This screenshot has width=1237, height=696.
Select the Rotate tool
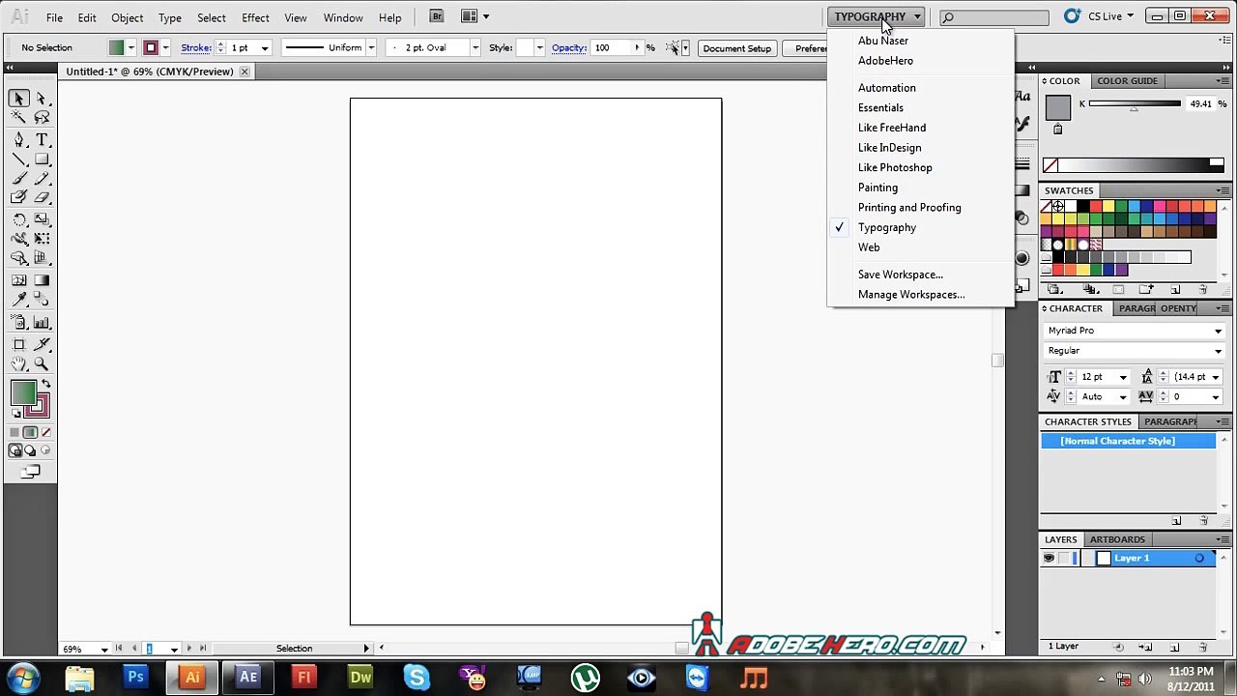pyautogui.click(x=19, y=219)
